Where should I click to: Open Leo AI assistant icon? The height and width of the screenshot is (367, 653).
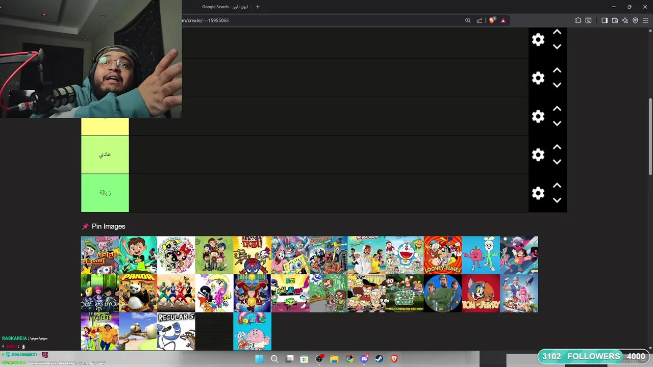(625, 20)
